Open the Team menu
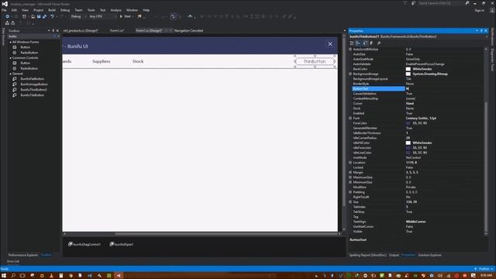Screen dimensions: 496x279 (78, 10)
